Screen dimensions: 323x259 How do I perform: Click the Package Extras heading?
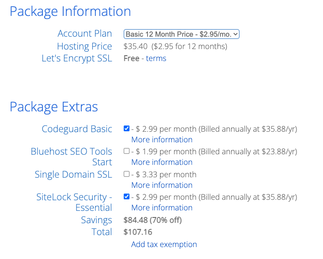[54, 107]
